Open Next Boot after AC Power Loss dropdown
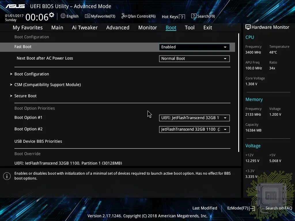295x221 pixels. click(x=194, y=59)
